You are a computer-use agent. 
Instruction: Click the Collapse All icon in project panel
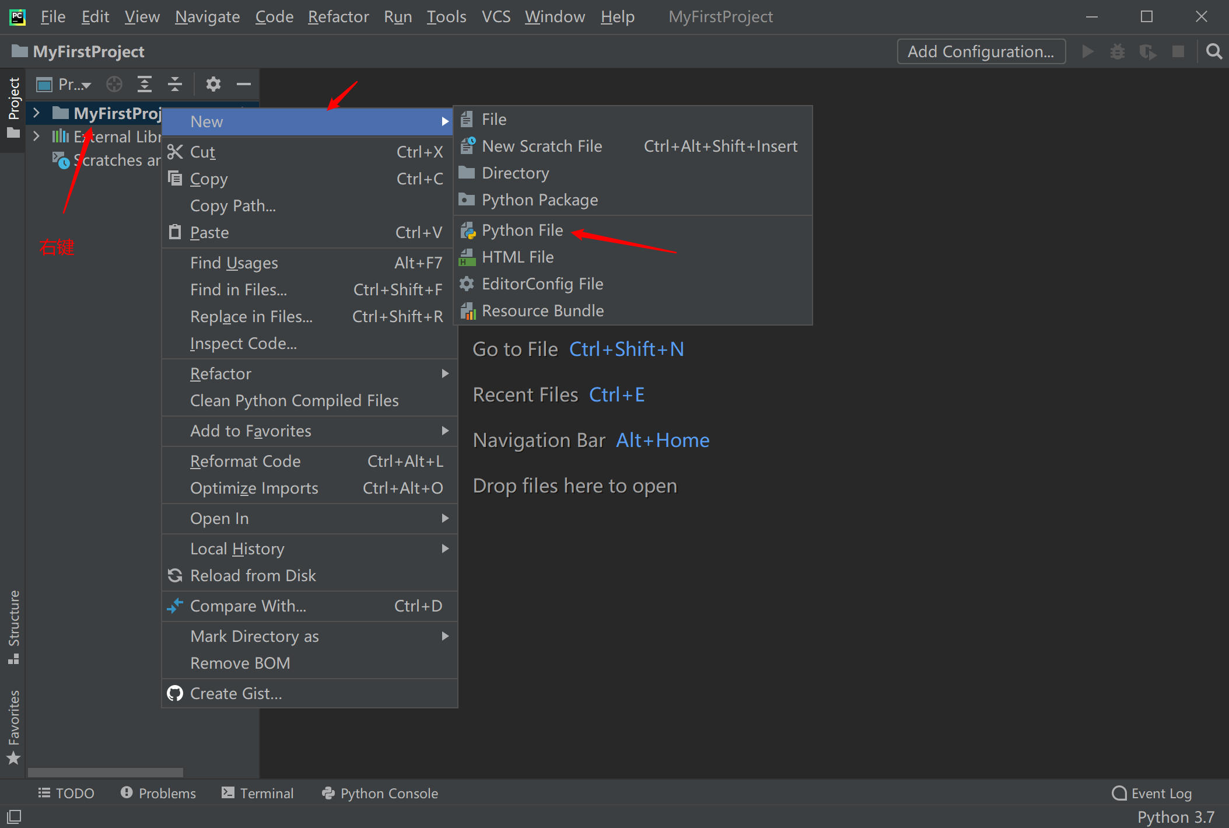click(174, 84)
